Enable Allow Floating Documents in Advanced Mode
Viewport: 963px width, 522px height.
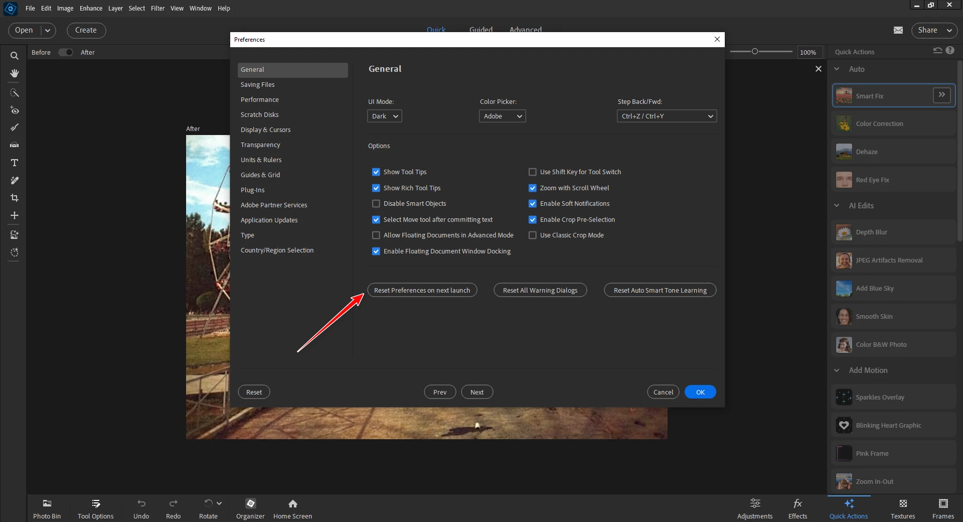(376, 235)
